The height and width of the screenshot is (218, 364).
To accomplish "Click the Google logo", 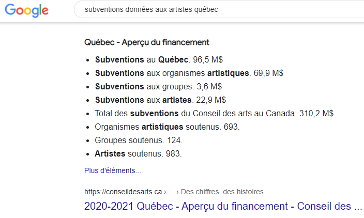I will [x=26, y=10].
